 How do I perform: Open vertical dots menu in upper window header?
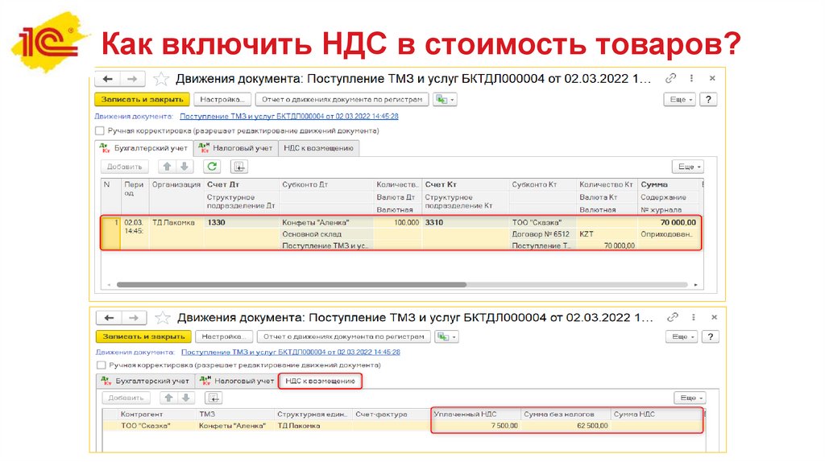tap(691, 78)
